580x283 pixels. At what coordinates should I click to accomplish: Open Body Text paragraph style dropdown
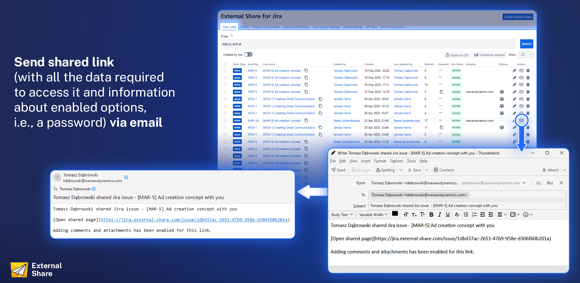pyautogui.click(x=342, y=214)
